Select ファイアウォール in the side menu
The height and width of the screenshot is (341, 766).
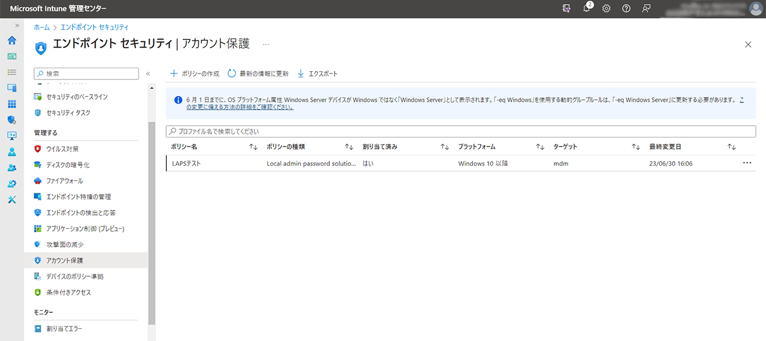(x=64, y=181)
